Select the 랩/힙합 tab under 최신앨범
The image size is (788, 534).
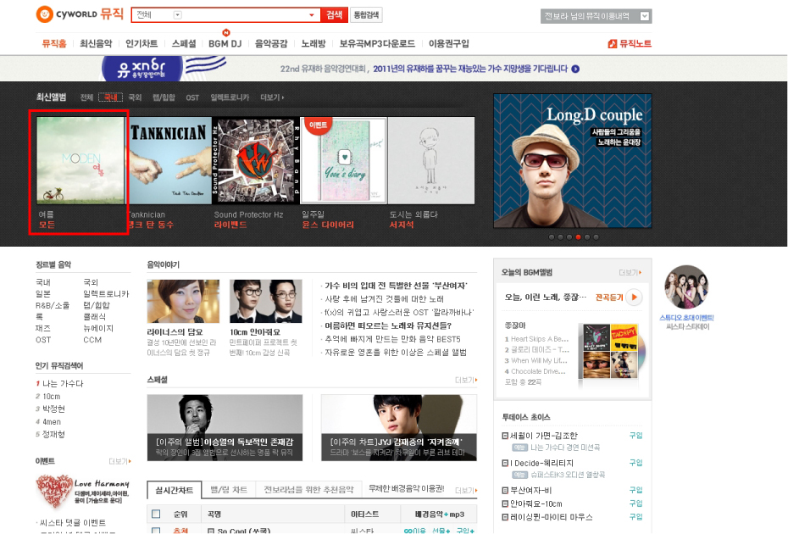[x=164, y=97]
